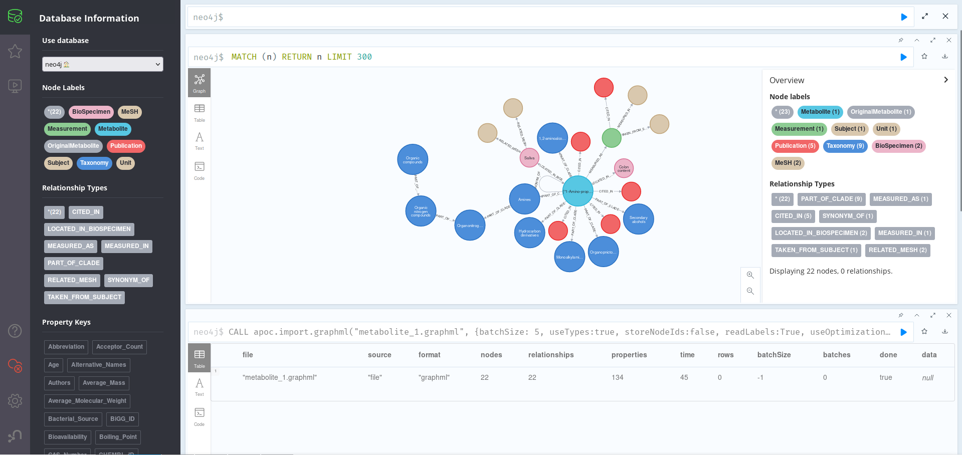Open the Favorites star in sidebar
962x455 pixels.
click(x=15, y=51)
